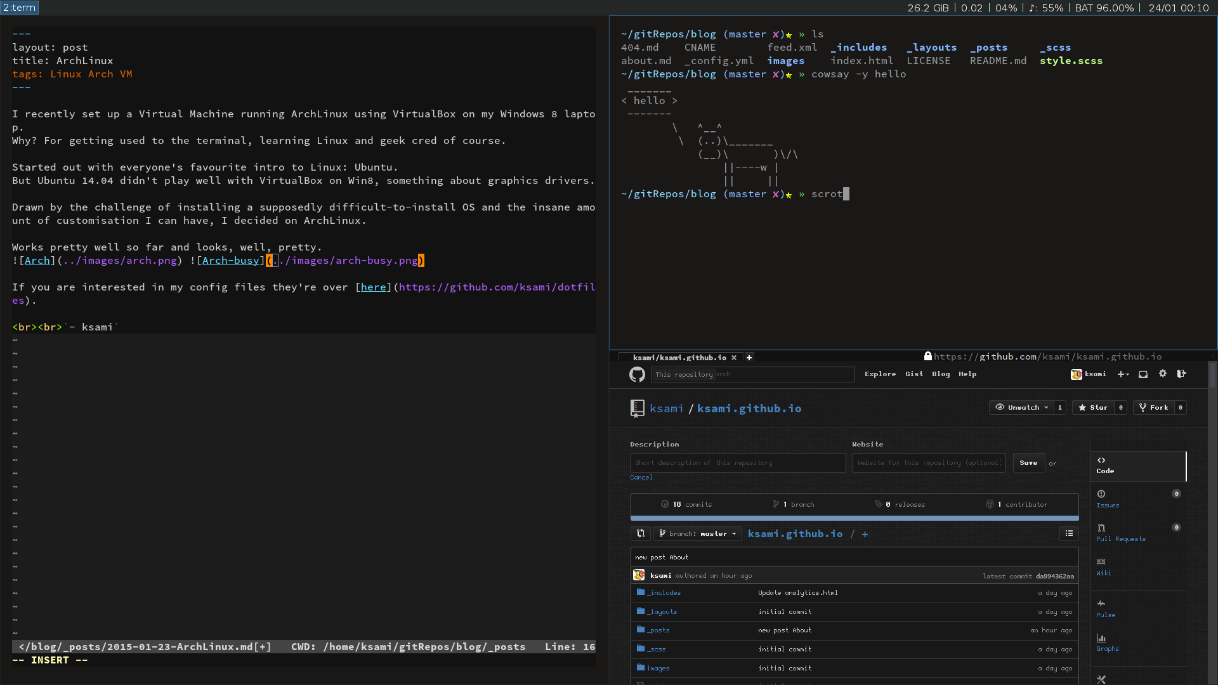
Task: Open the Graphs sidebar icon
Action: coord(1101,638)
